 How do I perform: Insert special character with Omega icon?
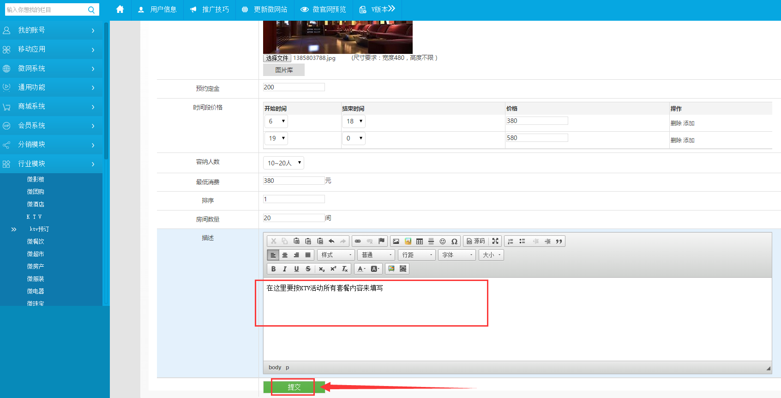tap(454, 241)
